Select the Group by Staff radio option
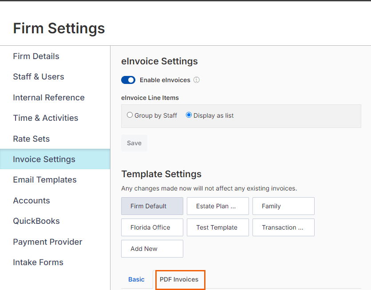371x290 pixels. 130,115
